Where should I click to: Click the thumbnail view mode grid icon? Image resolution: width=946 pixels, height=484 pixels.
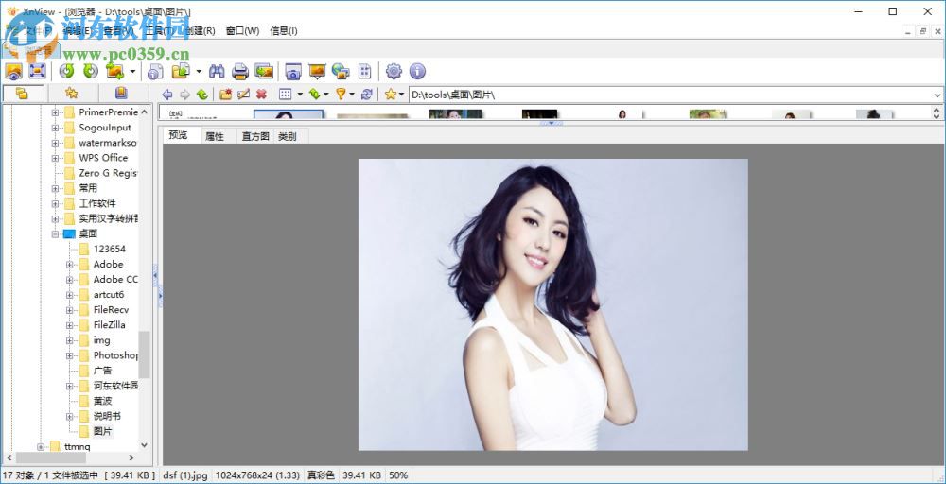click(286, 94)
